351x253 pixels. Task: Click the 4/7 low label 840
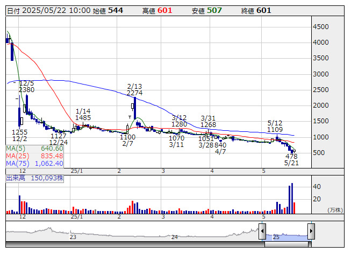[x=220, y=145]
